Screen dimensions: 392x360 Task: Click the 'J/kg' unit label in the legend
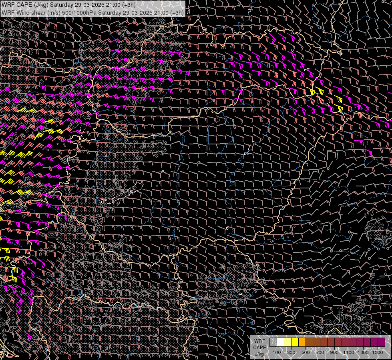259,354
